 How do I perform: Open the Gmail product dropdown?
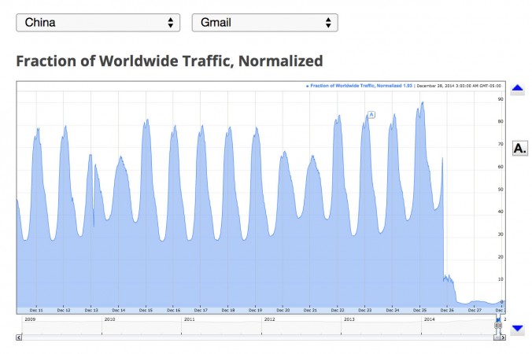264,23
